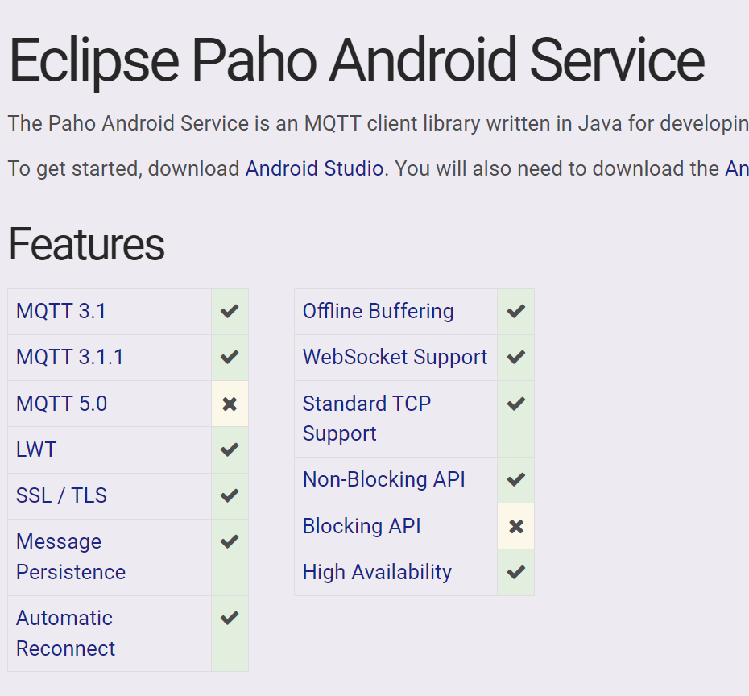Click the checkmark icon next to SSL / TLS
Screen dimensions: 749x696
point(230,496)
